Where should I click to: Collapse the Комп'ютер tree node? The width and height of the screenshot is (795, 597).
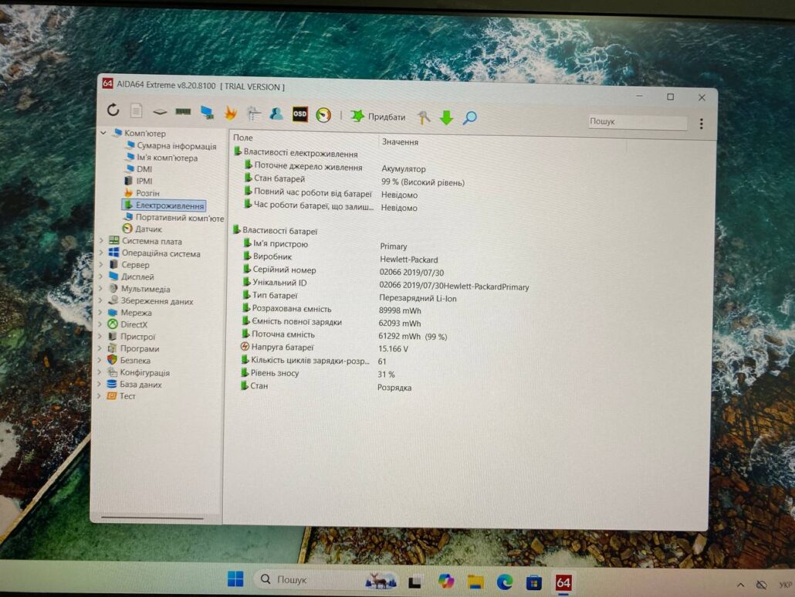tap(103, 133)
